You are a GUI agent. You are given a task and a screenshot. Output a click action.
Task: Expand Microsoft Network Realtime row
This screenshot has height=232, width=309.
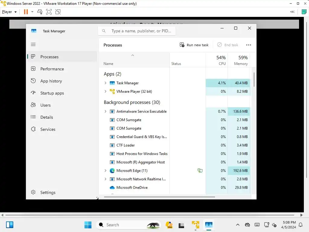(x=105, y=179)
